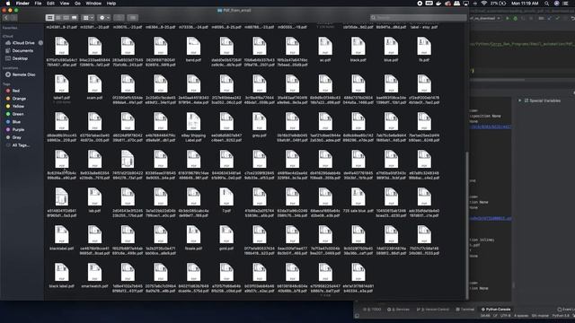Switch Finder to gallery view

coord(74,18)
